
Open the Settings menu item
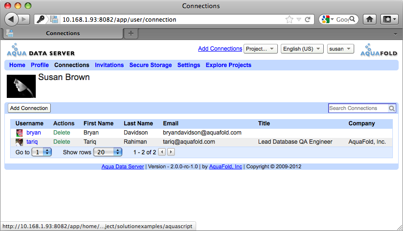188,65
